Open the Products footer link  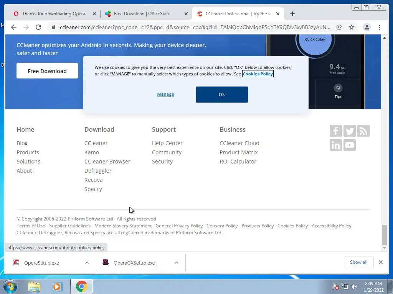click(x=28, y=152)
